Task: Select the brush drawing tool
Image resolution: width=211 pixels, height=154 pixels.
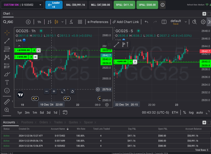Action: point(7,74)
